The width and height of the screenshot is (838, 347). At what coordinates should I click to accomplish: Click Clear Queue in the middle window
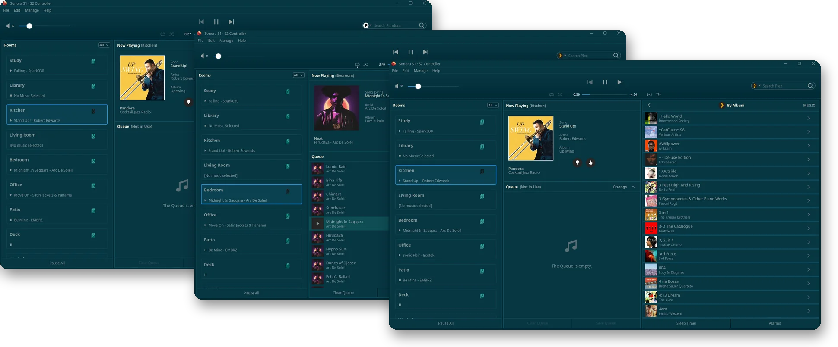[343, 293]
